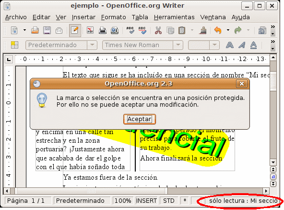Click the document modified asterisk field
The image size is (284, 210).
point(185,201)
